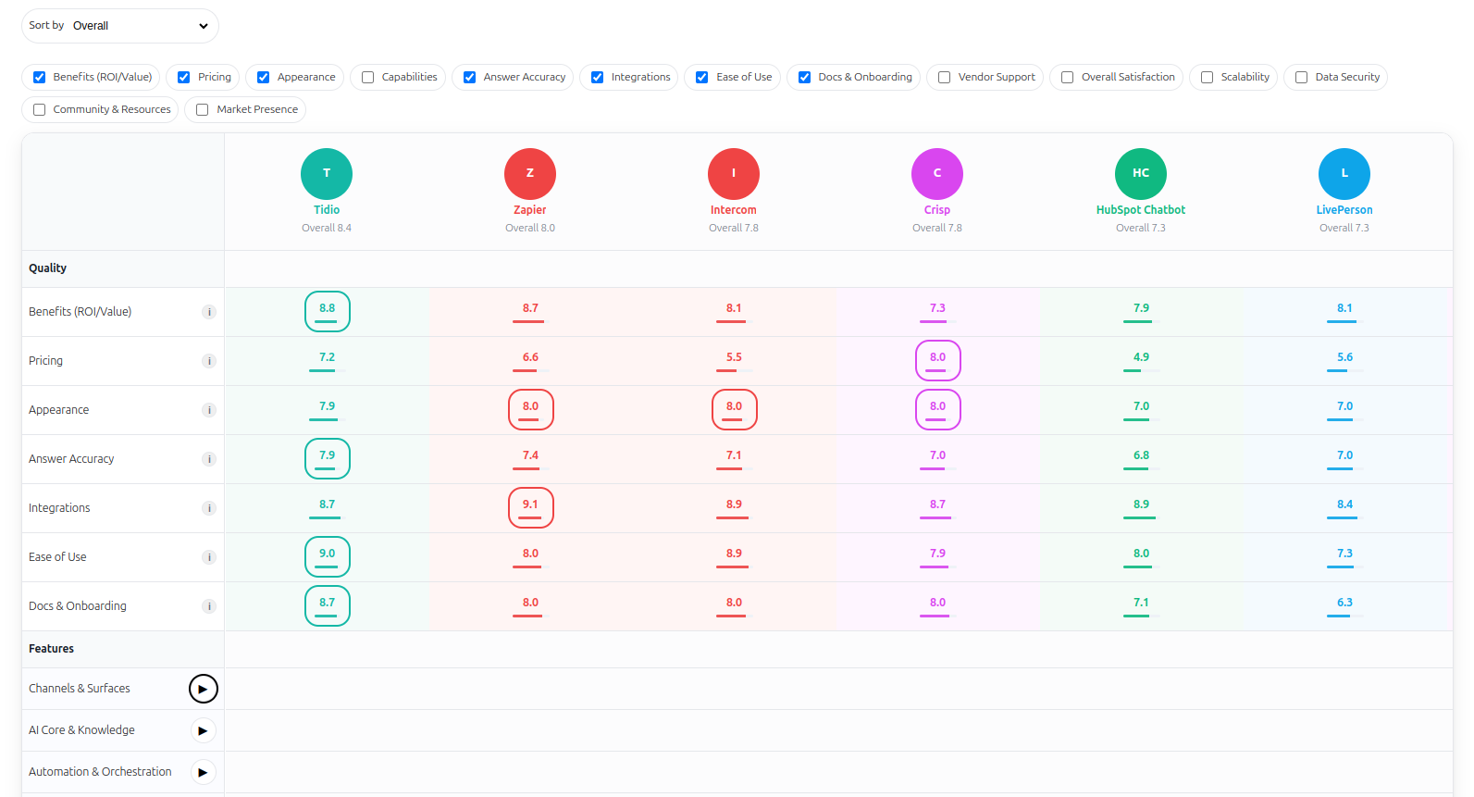Screen dimensions: 1474x797
Task: Open the Intercom product link
Action: (734, 210)
